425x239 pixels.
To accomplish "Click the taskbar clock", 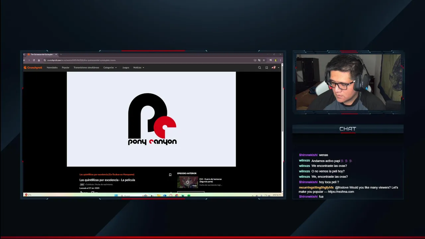I will pos(277,195).
